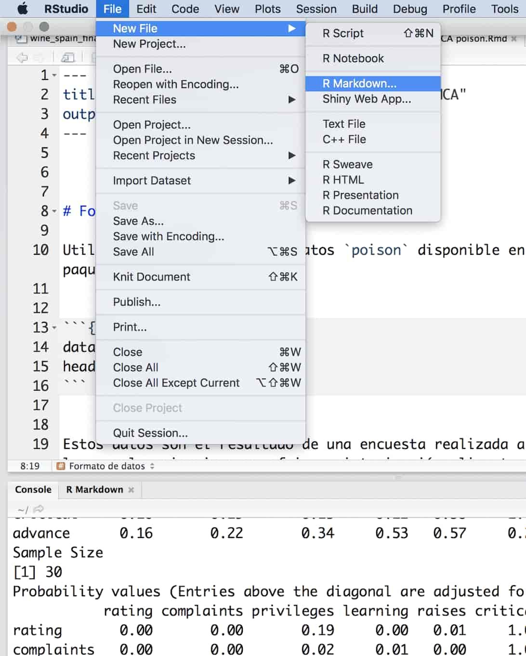This screenshot has height=656, width=526.
Task: Expand the Import Dataset submenu
Action: (x=201, y=181)
